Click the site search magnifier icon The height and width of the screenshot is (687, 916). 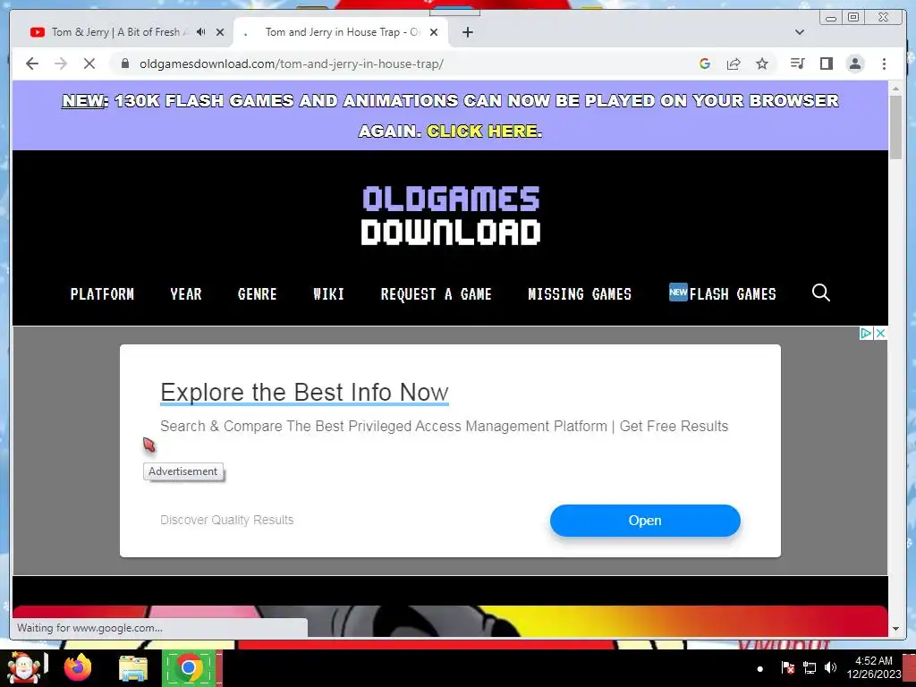coord(821,293)
